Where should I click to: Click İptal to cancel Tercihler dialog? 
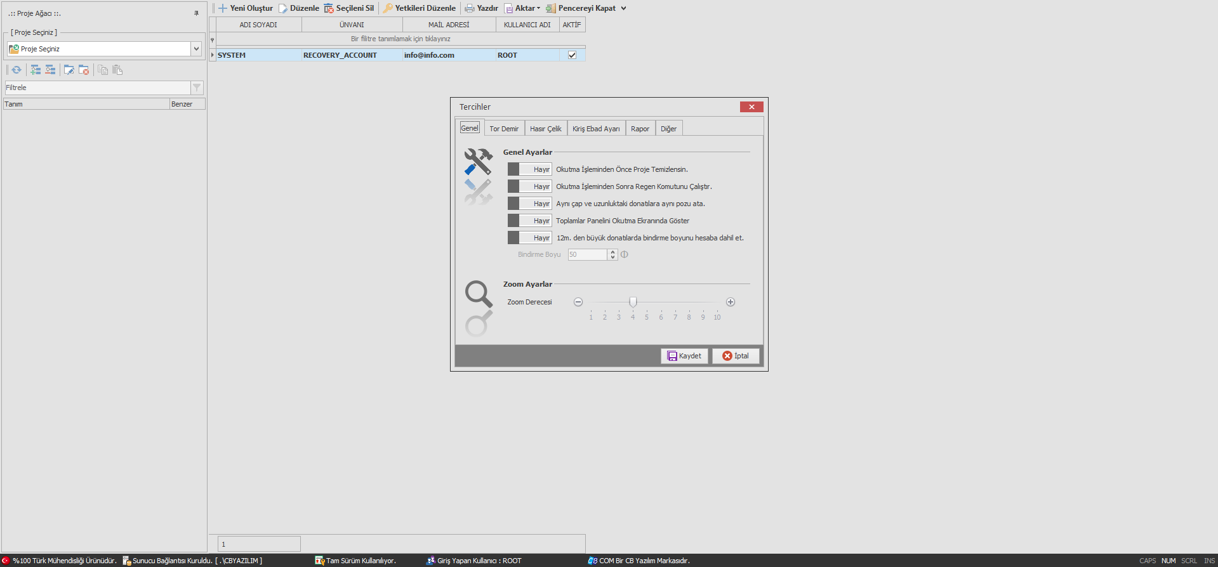click(736, 356)
